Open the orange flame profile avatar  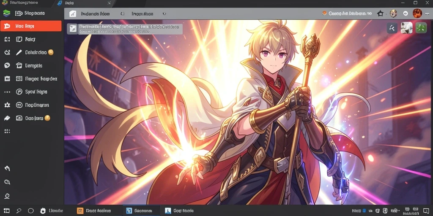tap(417, 13)
